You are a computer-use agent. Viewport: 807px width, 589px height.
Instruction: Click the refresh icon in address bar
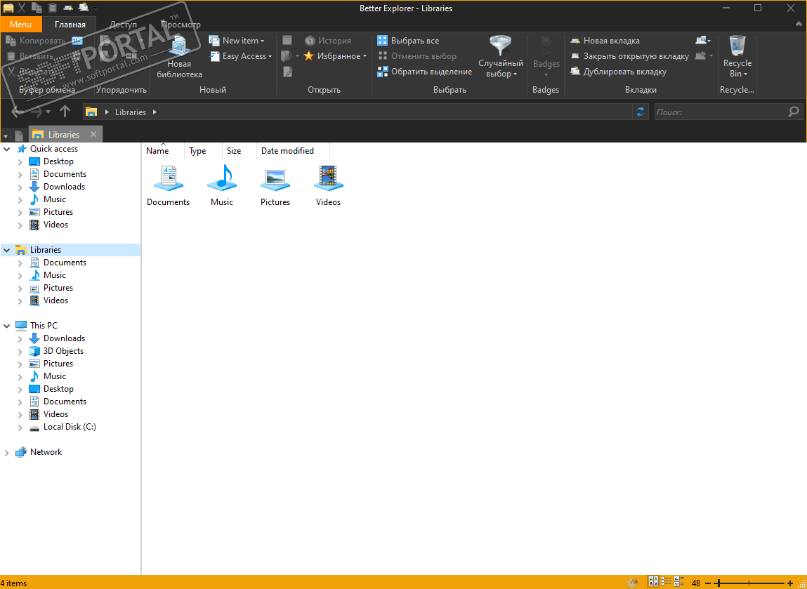(641, 112)
